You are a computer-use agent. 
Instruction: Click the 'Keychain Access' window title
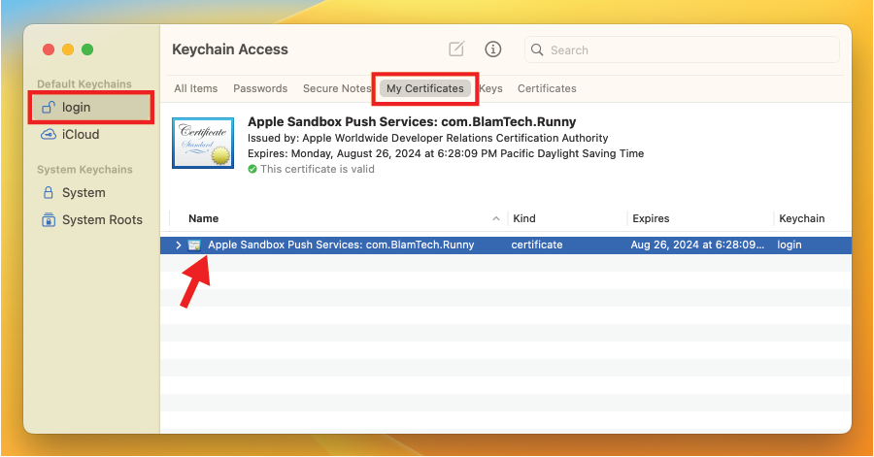[x=229, y=49]
